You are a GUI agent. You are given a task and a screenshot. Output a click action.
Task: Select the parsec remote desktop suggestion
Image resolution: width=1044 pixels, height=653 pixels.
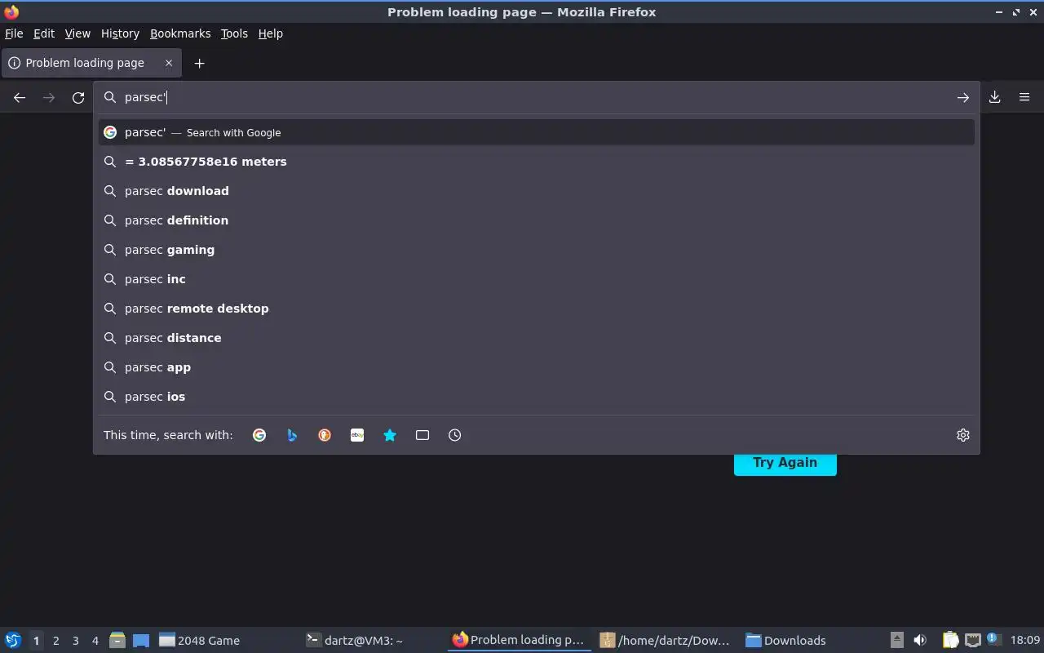(x=537, y=309)
